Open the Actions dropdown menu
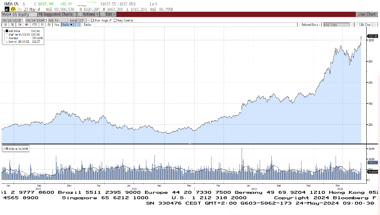The width and height of the screenshot is (380, 215). click(88, 14)
